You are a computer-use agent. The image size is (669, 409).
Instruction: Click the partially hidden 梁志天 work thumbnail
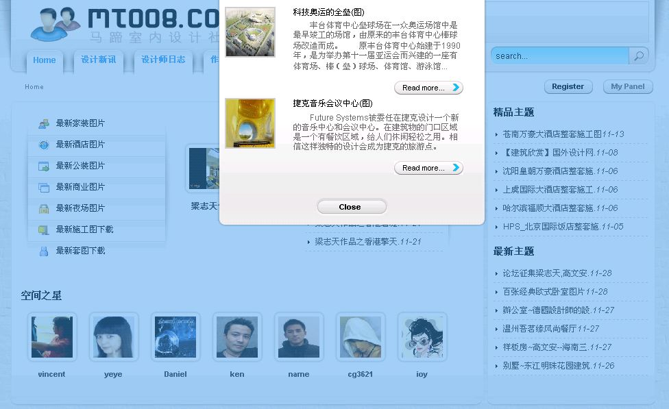click(203, 169)
